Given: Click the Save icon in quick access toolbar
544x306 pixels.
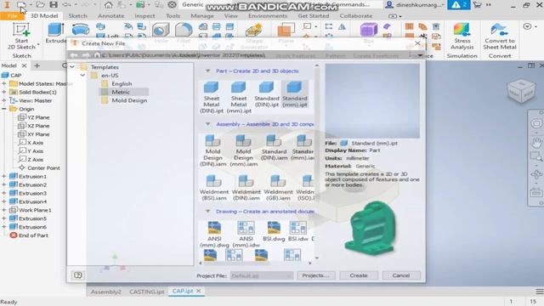Looking at the screenshot, I should 54,5.
